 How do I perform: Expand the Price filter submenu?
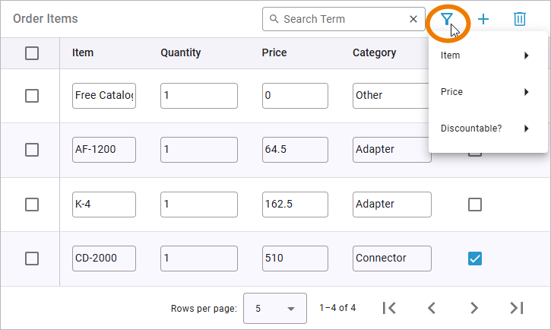tap(487, 92)
